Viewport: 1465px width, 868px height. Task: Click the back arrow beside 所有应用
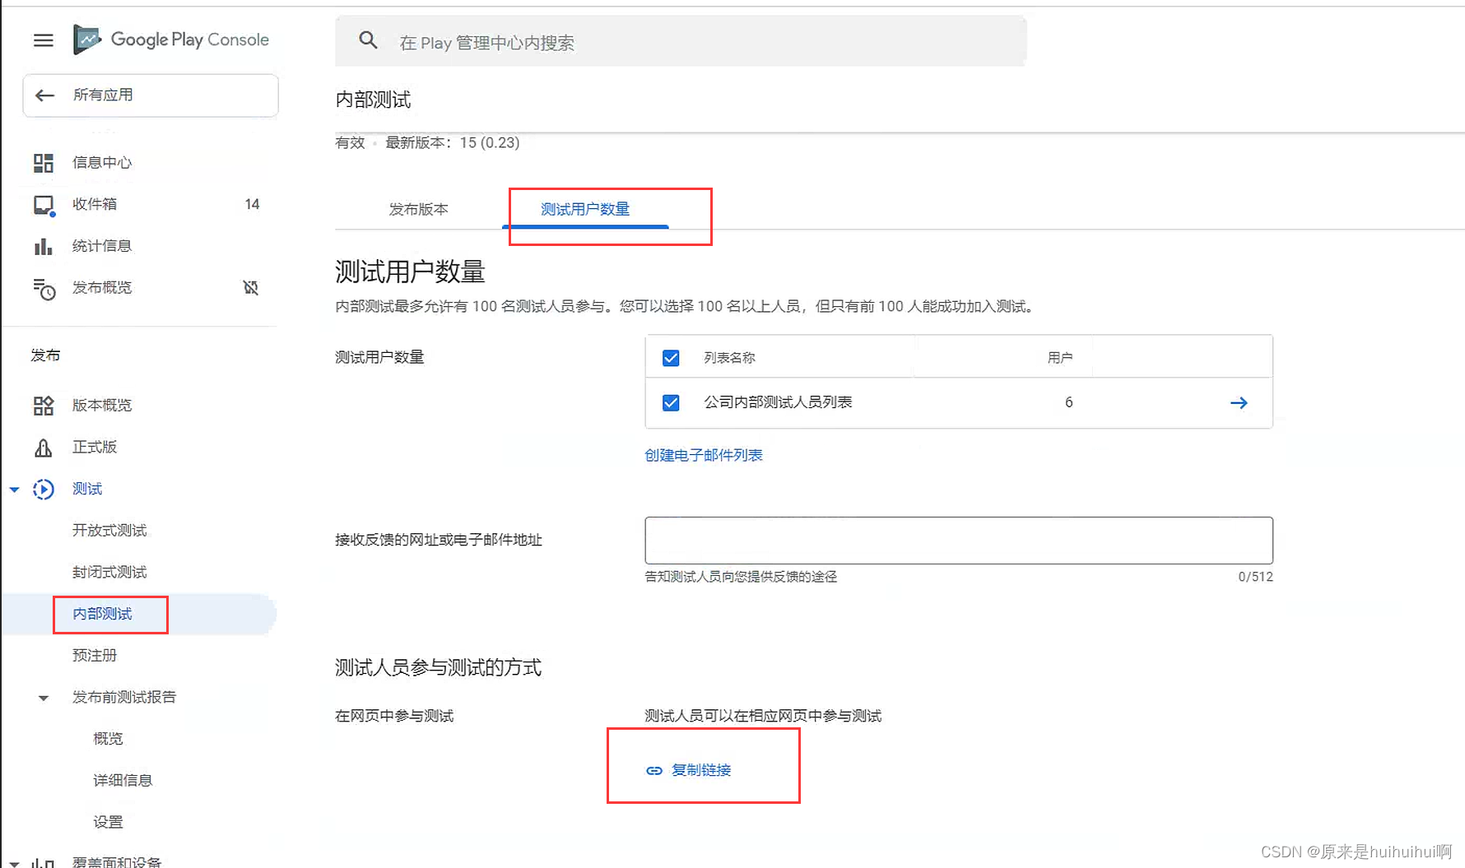click(44, 95)
